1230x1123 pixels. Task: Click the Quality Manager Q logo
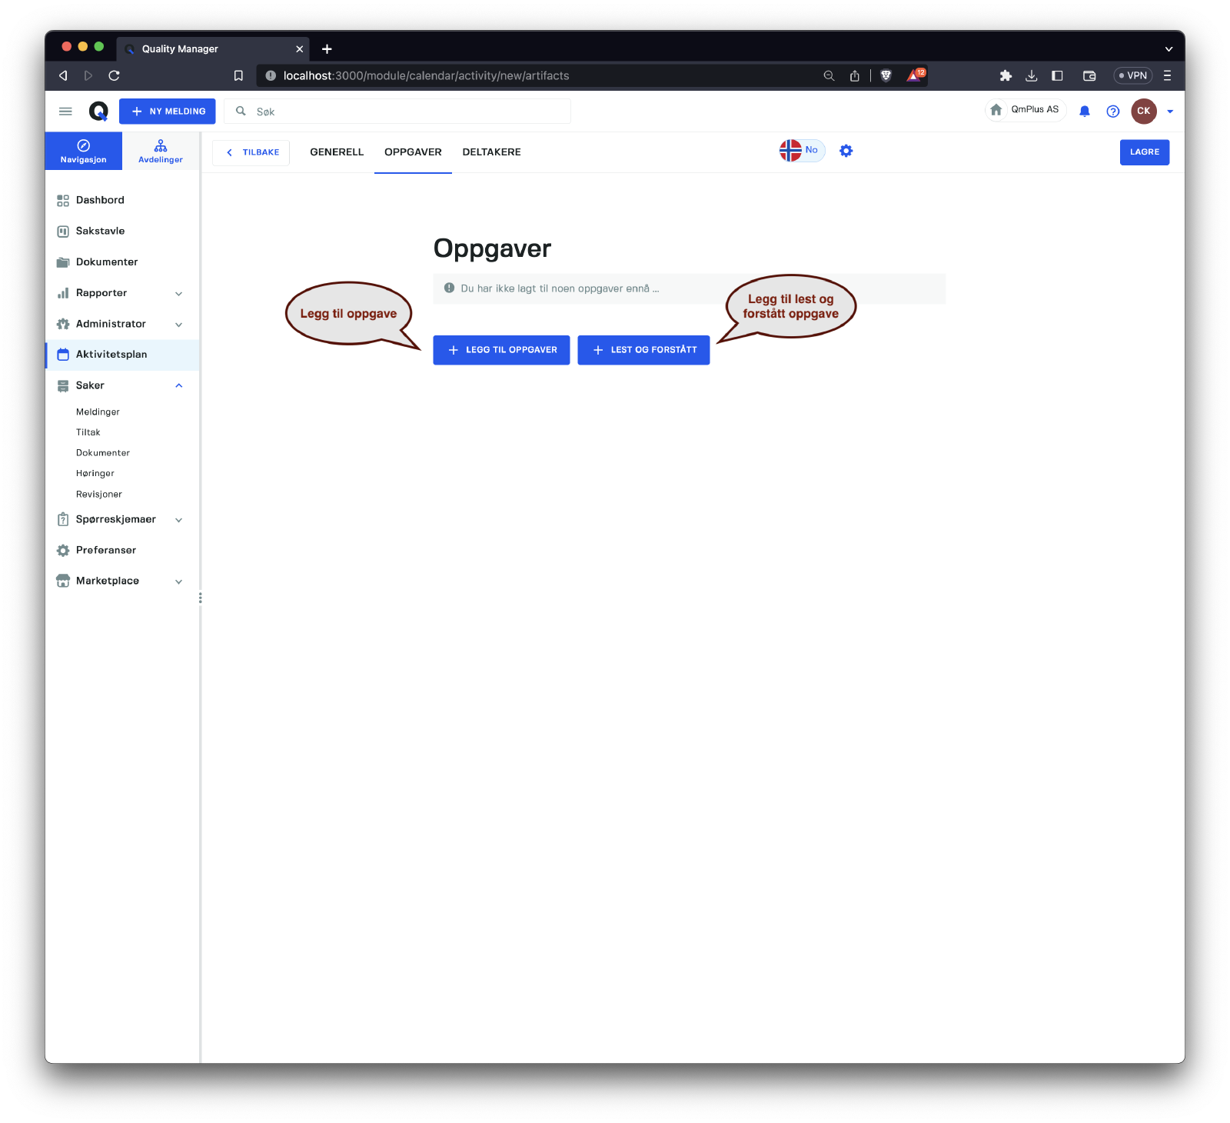pos(98,112)
